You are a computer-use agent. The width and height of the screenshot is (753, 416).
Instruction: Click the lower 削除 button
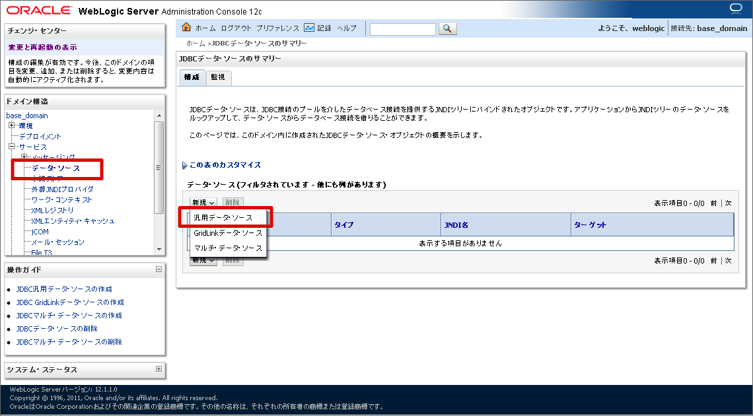point(233,261)
